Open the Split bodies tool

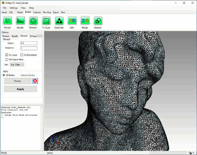[72, 21]
